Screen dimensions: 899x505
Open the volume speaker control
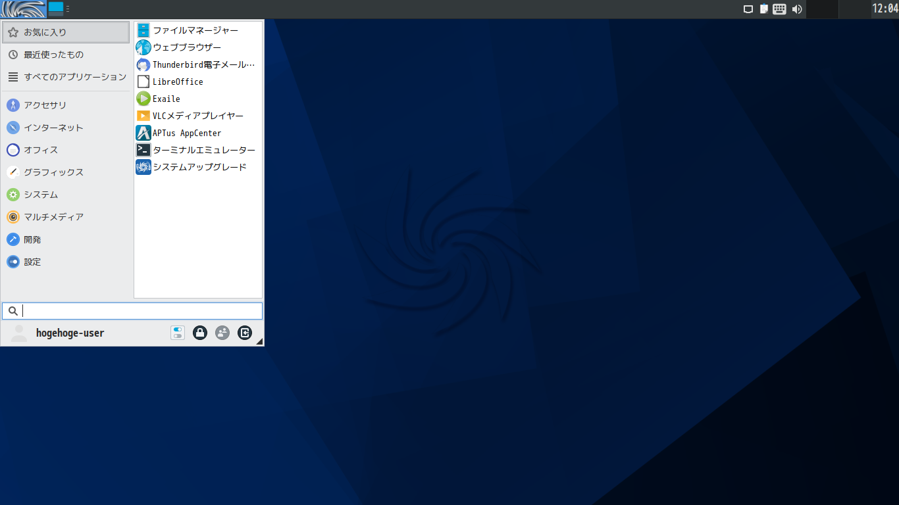[797, 9]
